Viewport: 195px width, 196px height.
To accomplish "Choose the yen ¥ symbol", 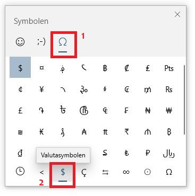I will [41, 90].
